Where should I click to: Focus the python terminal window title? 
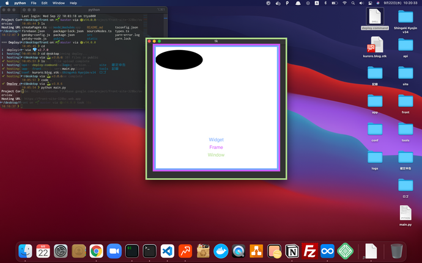point(94,10)
